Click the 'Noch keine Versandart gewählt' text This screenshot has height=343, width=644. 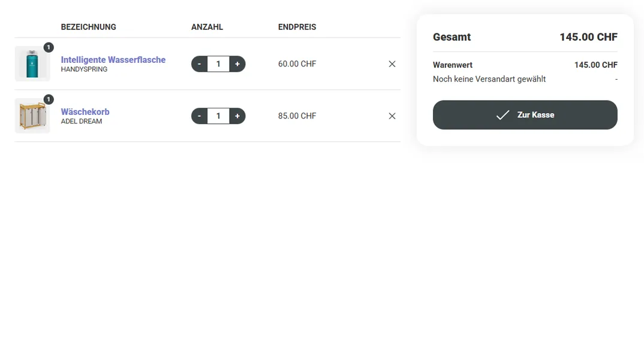coord(489,79)
